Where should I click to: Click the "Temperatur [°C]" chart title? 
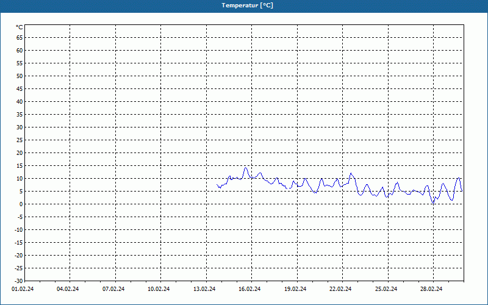pyautogui.click(x=248, y=5)
